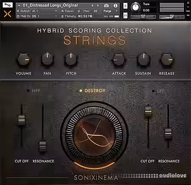This screenshot has height=185, width=191.
Task: Click the LPF RESONANCE fader handle
Action: pyautogui.click(x=168, y=133)
